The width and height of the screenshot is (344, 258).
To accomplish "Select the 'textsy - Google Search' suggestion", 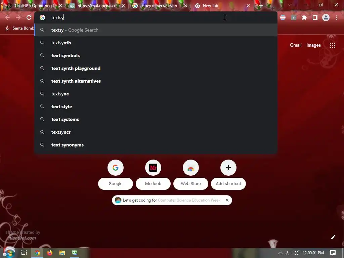I will tap(156, 30).
